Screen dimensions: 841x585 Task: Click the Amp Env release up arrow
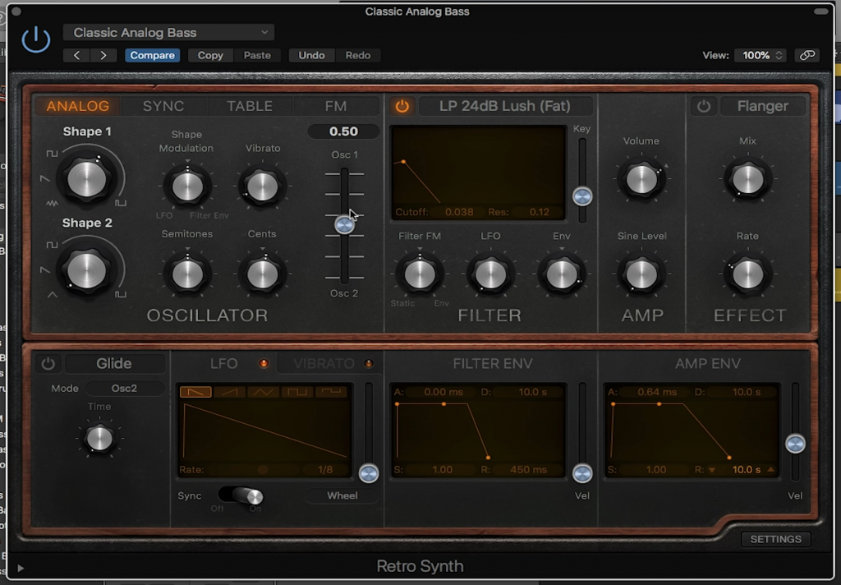click(x=770, y=470)
